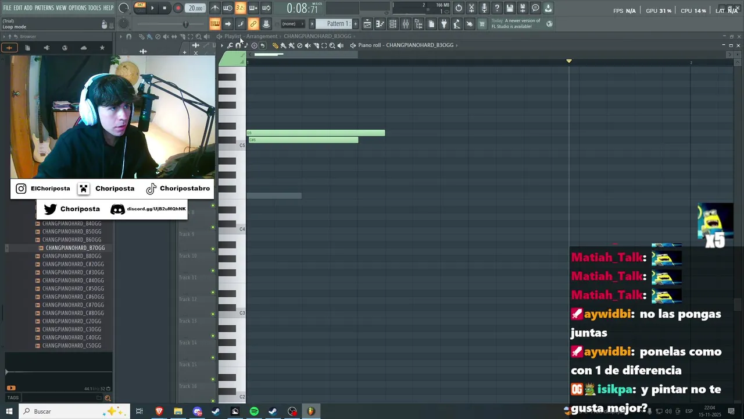
Task: Toggle PAT/SONG mode switch
Action: (140, 8)
